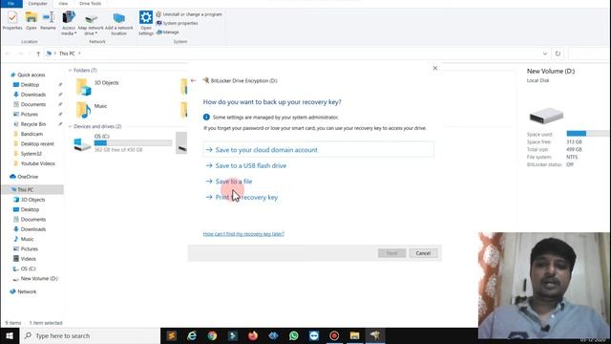Choose Save to a file
This screenshot has width=611, height=344.
(233, 182)
